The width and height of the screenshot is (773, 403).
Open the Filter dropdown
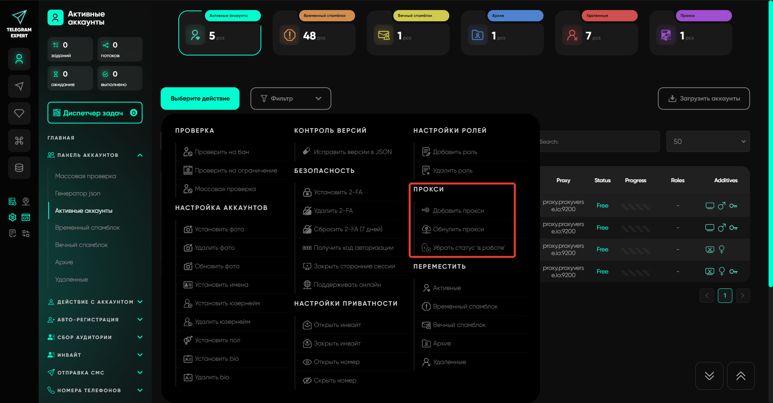[x=290, y=99]
